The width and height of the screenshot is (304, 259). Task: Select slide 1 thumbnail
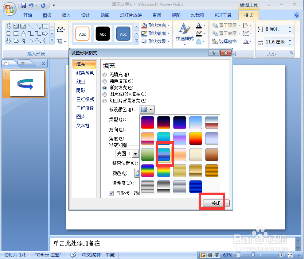click(x=27, y=84)
